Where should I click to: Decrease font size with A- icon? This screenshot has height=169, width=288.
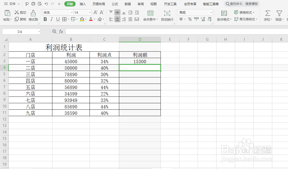click(102, 12)
